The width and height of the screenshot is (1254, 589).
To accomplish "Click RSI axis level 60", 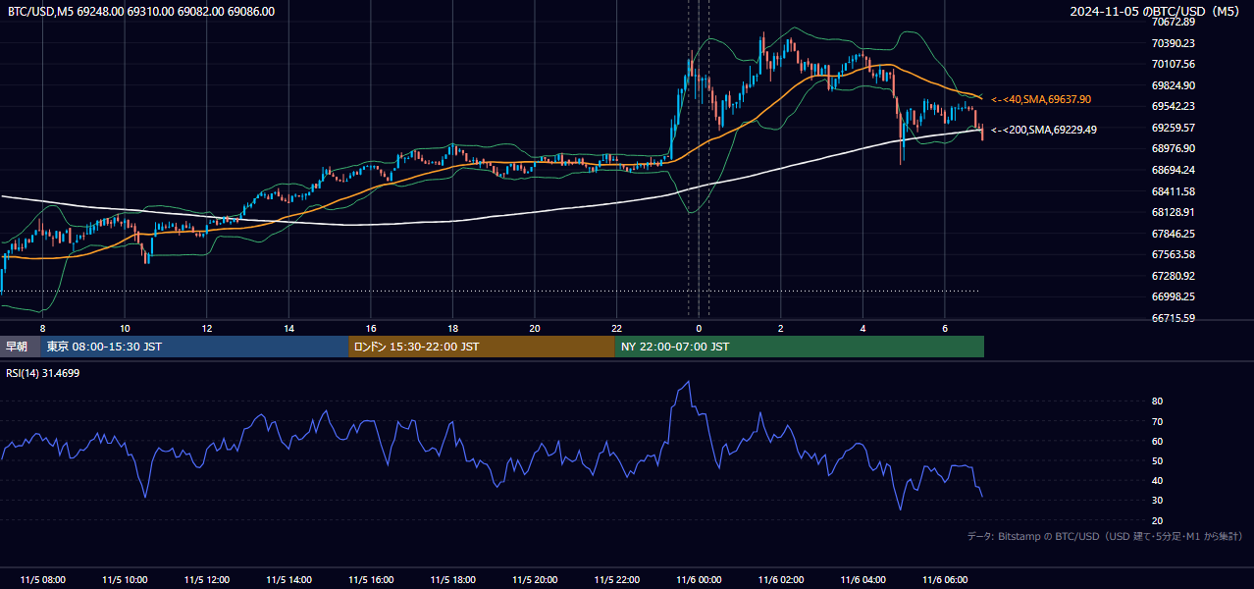I will pos(1158,441).
